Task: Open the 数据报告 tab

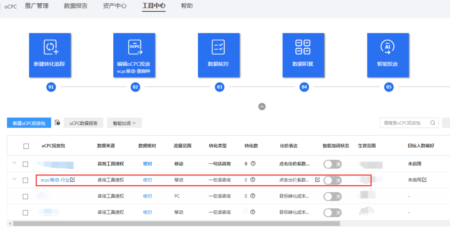Action: (76, 6)
